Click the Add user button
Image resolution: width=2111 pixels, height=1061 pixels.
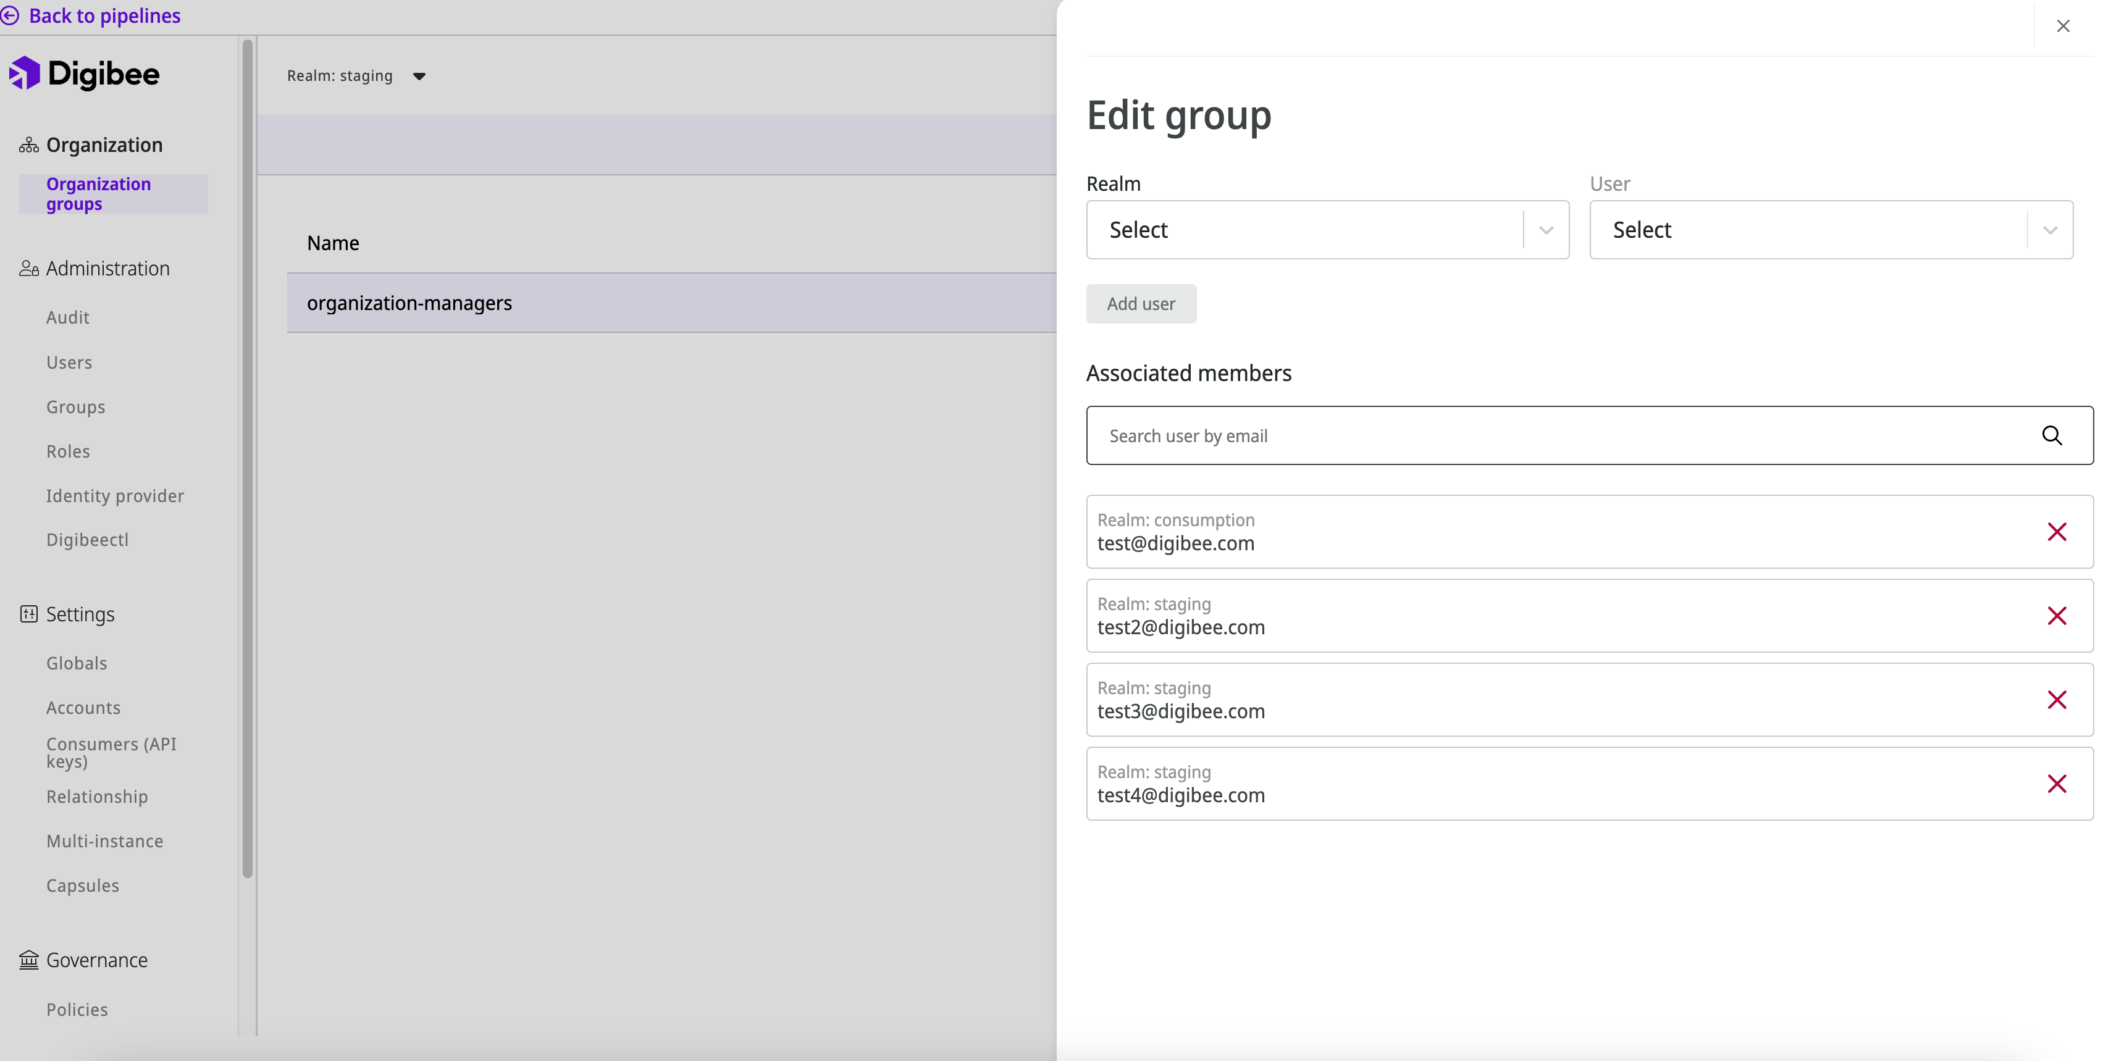click(1141, 304)
